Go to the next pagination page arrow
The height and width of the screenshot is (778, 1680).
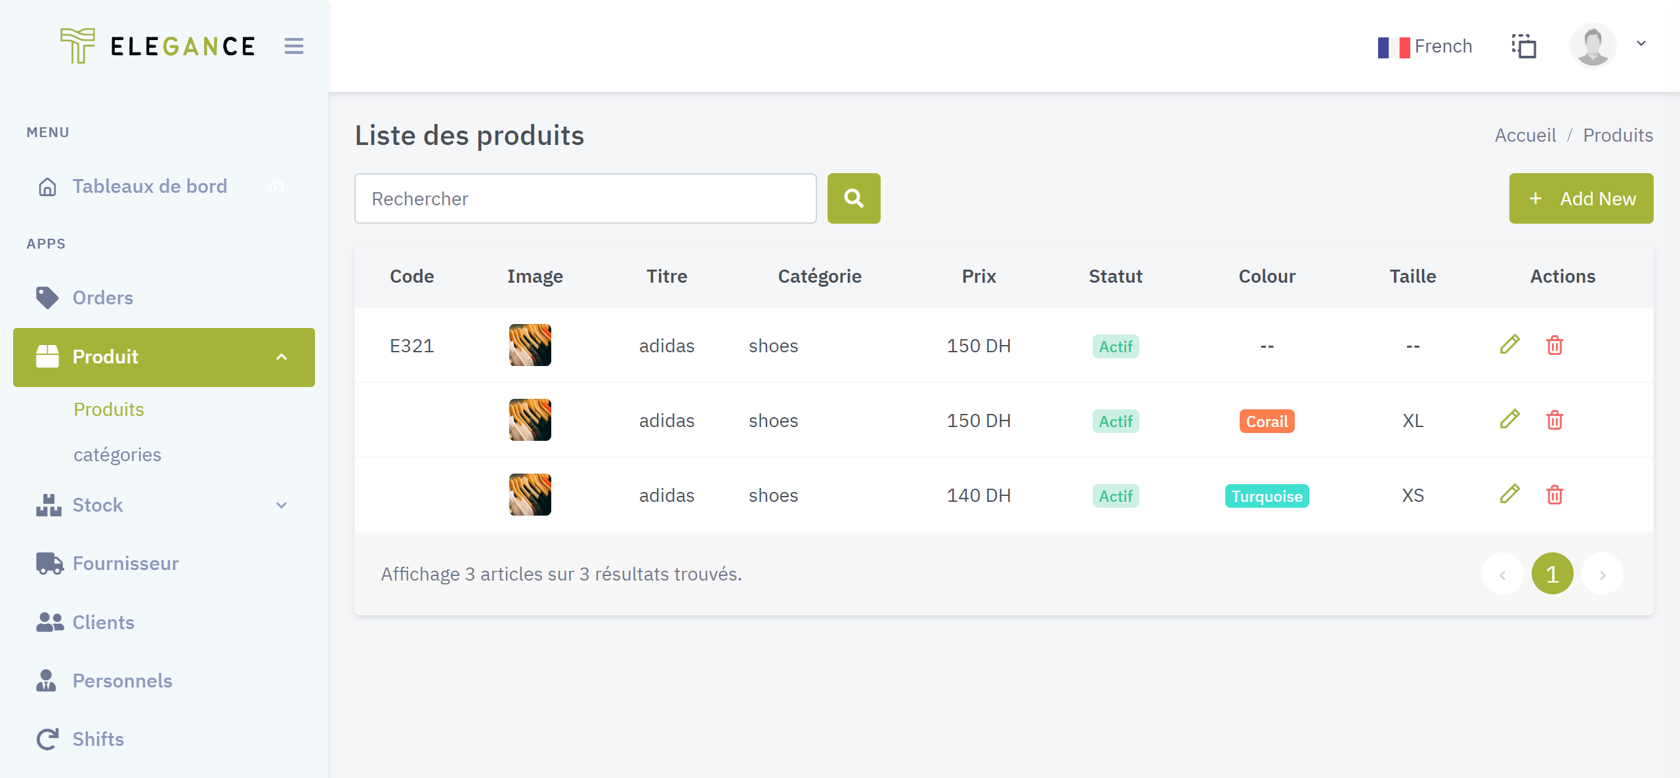[1602, 574]
